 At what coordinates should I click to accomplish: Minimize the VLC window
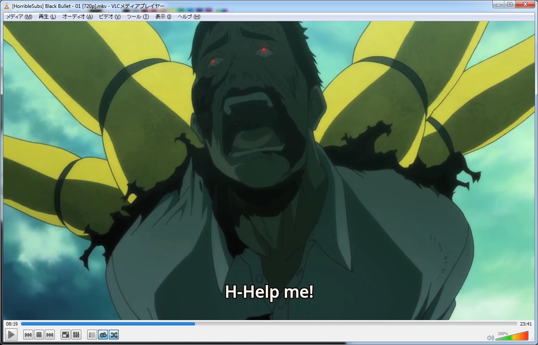tap(499, 5)
